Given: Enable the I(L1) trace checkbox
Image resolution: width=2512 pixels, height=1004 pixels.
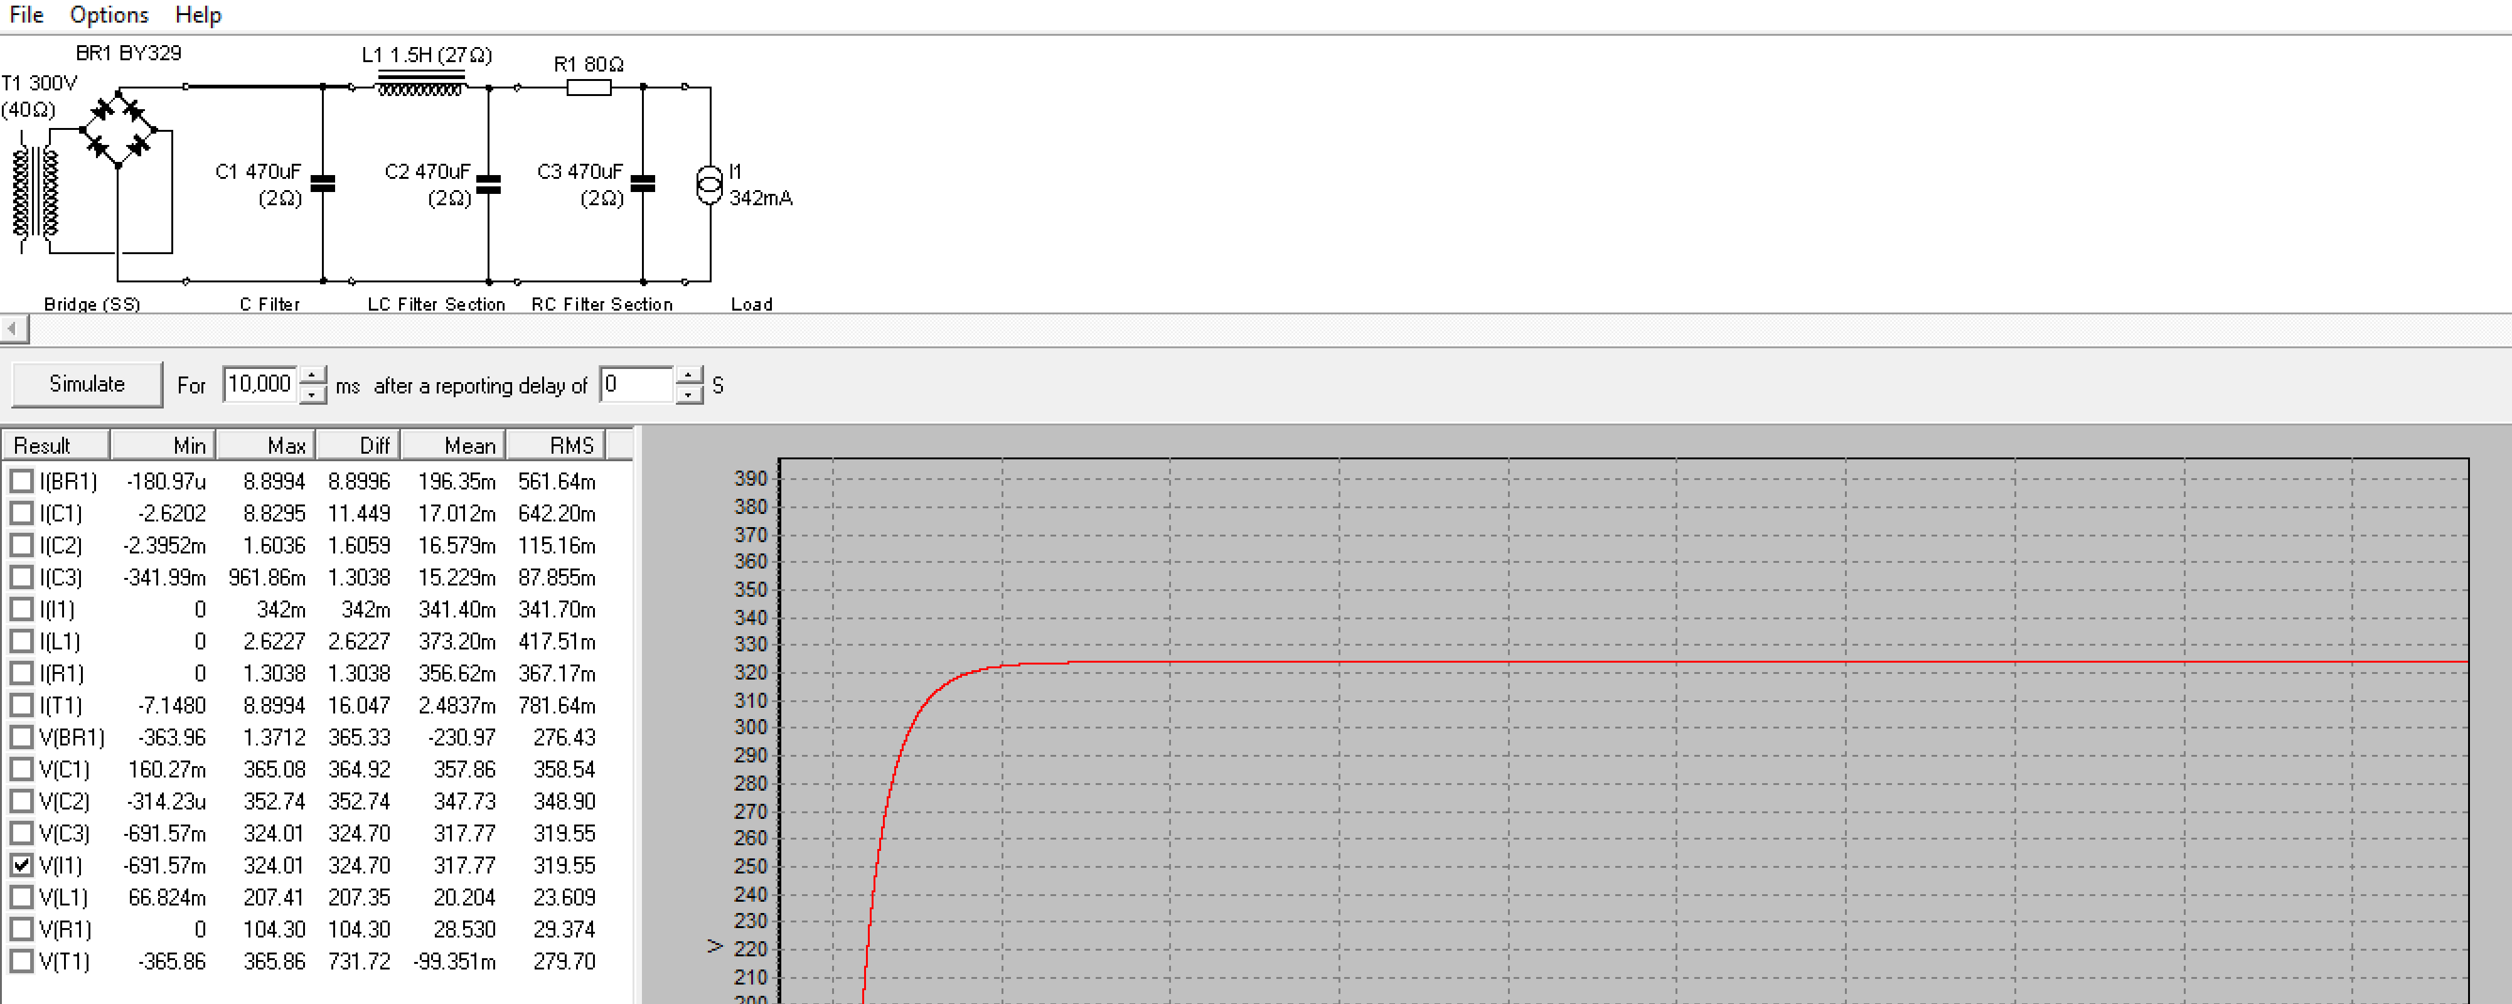Looking at the screenshot, I should click(x=21, y=643).
